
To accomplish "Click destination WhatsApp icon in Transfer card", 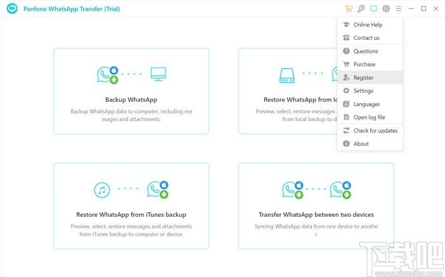I will (340, 190).
